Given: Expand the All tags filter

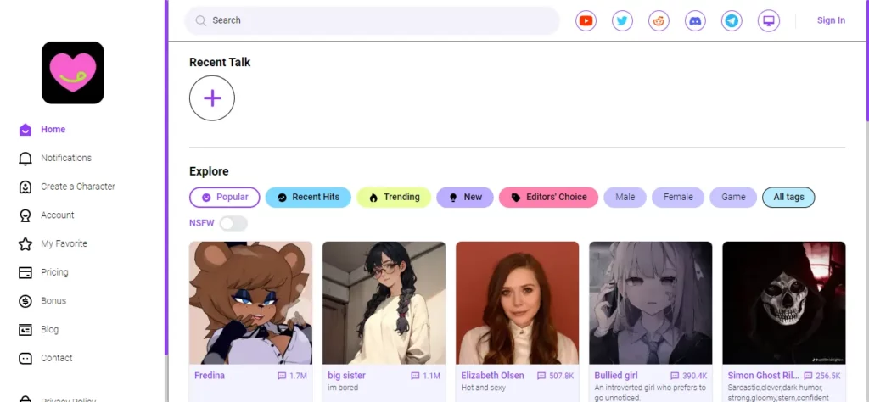Looking at the screenshot, I should pyautogui.click(x=788, y=197).
